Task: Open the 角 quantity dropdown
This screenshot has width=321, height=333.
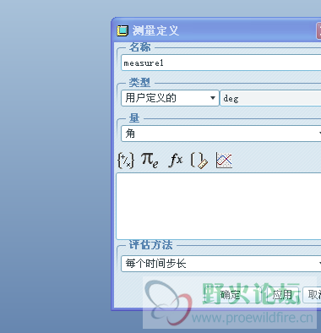Action: coord(221,134)
